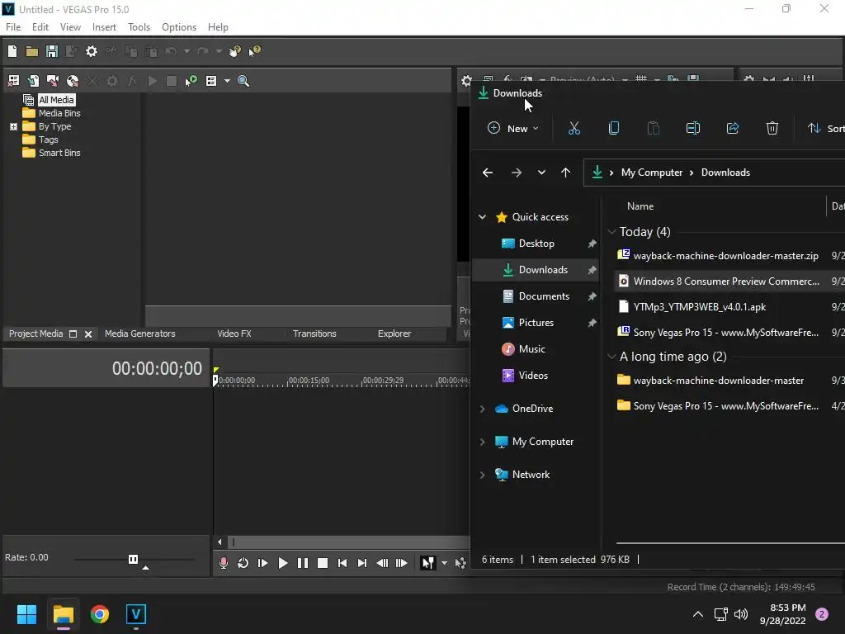Collapse the Today (4) group
The image size is (845, 634).
point(611,232)
